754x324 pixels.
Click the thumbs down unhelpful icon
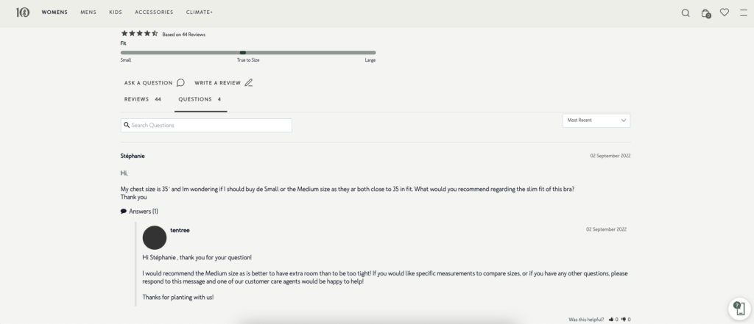pos(623,320)
